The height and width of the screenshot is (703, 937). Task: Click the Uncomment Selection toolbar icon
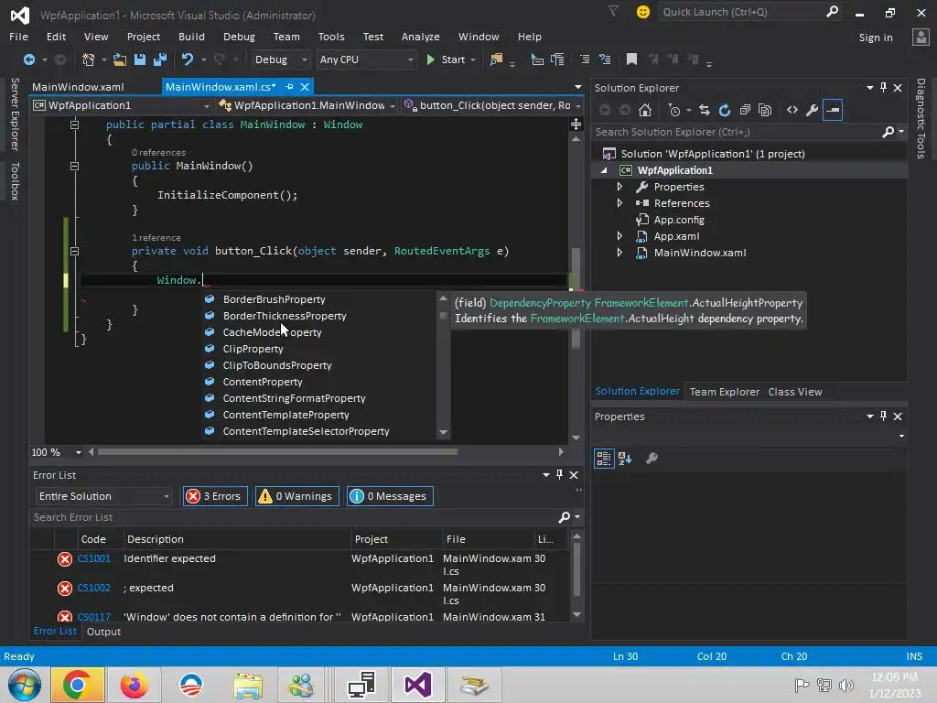[605, 59]
